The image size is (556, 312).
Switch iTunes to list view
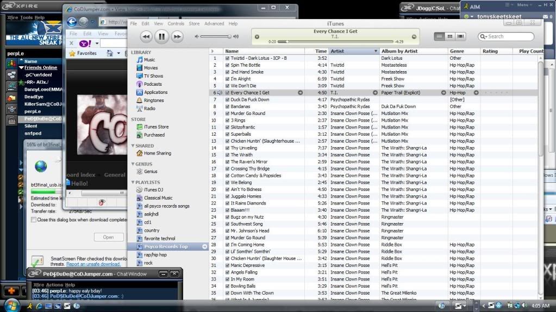point(439,36)
